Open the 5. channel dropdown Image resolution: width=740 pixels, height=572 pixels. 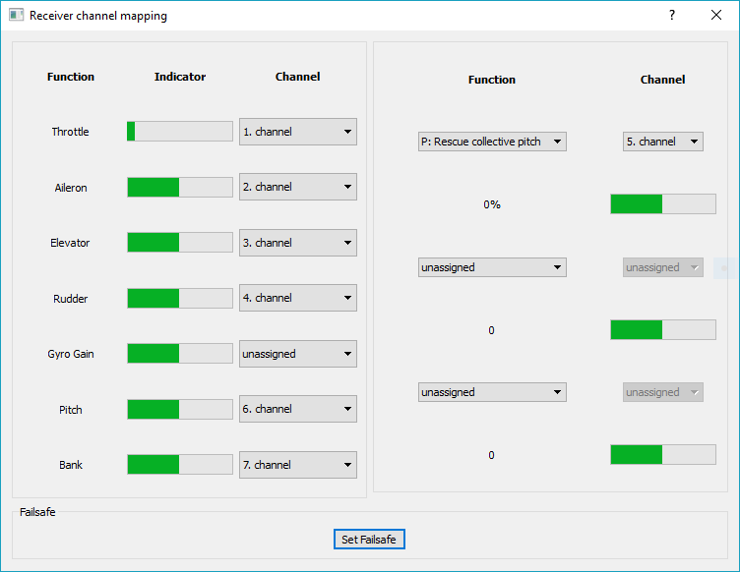click(x=662, y=142)
